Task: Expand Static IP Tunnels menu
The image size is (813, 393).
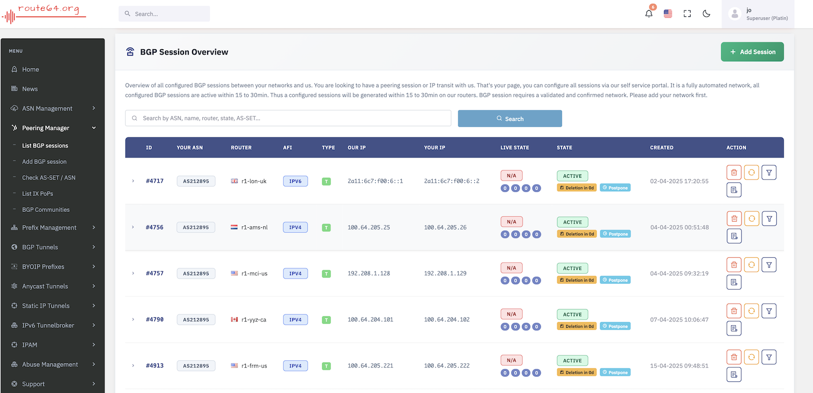Action: 53,306
